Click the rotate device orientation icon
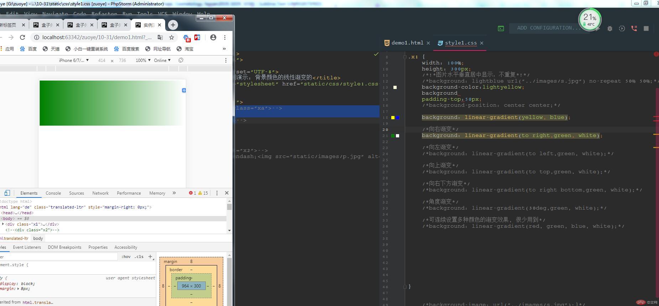Screen dimensions: 659x306 [x=181, y=60]
